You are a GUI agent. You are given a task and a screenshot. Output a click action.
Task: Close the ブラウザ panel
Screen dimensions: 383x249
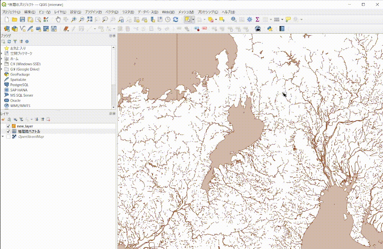tap(114, 36)
